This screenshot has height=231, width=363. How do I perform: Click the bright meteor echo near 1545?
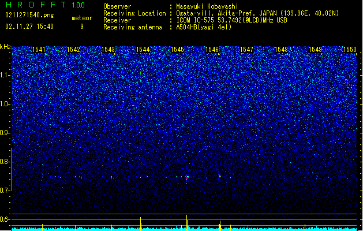(187, 178)
